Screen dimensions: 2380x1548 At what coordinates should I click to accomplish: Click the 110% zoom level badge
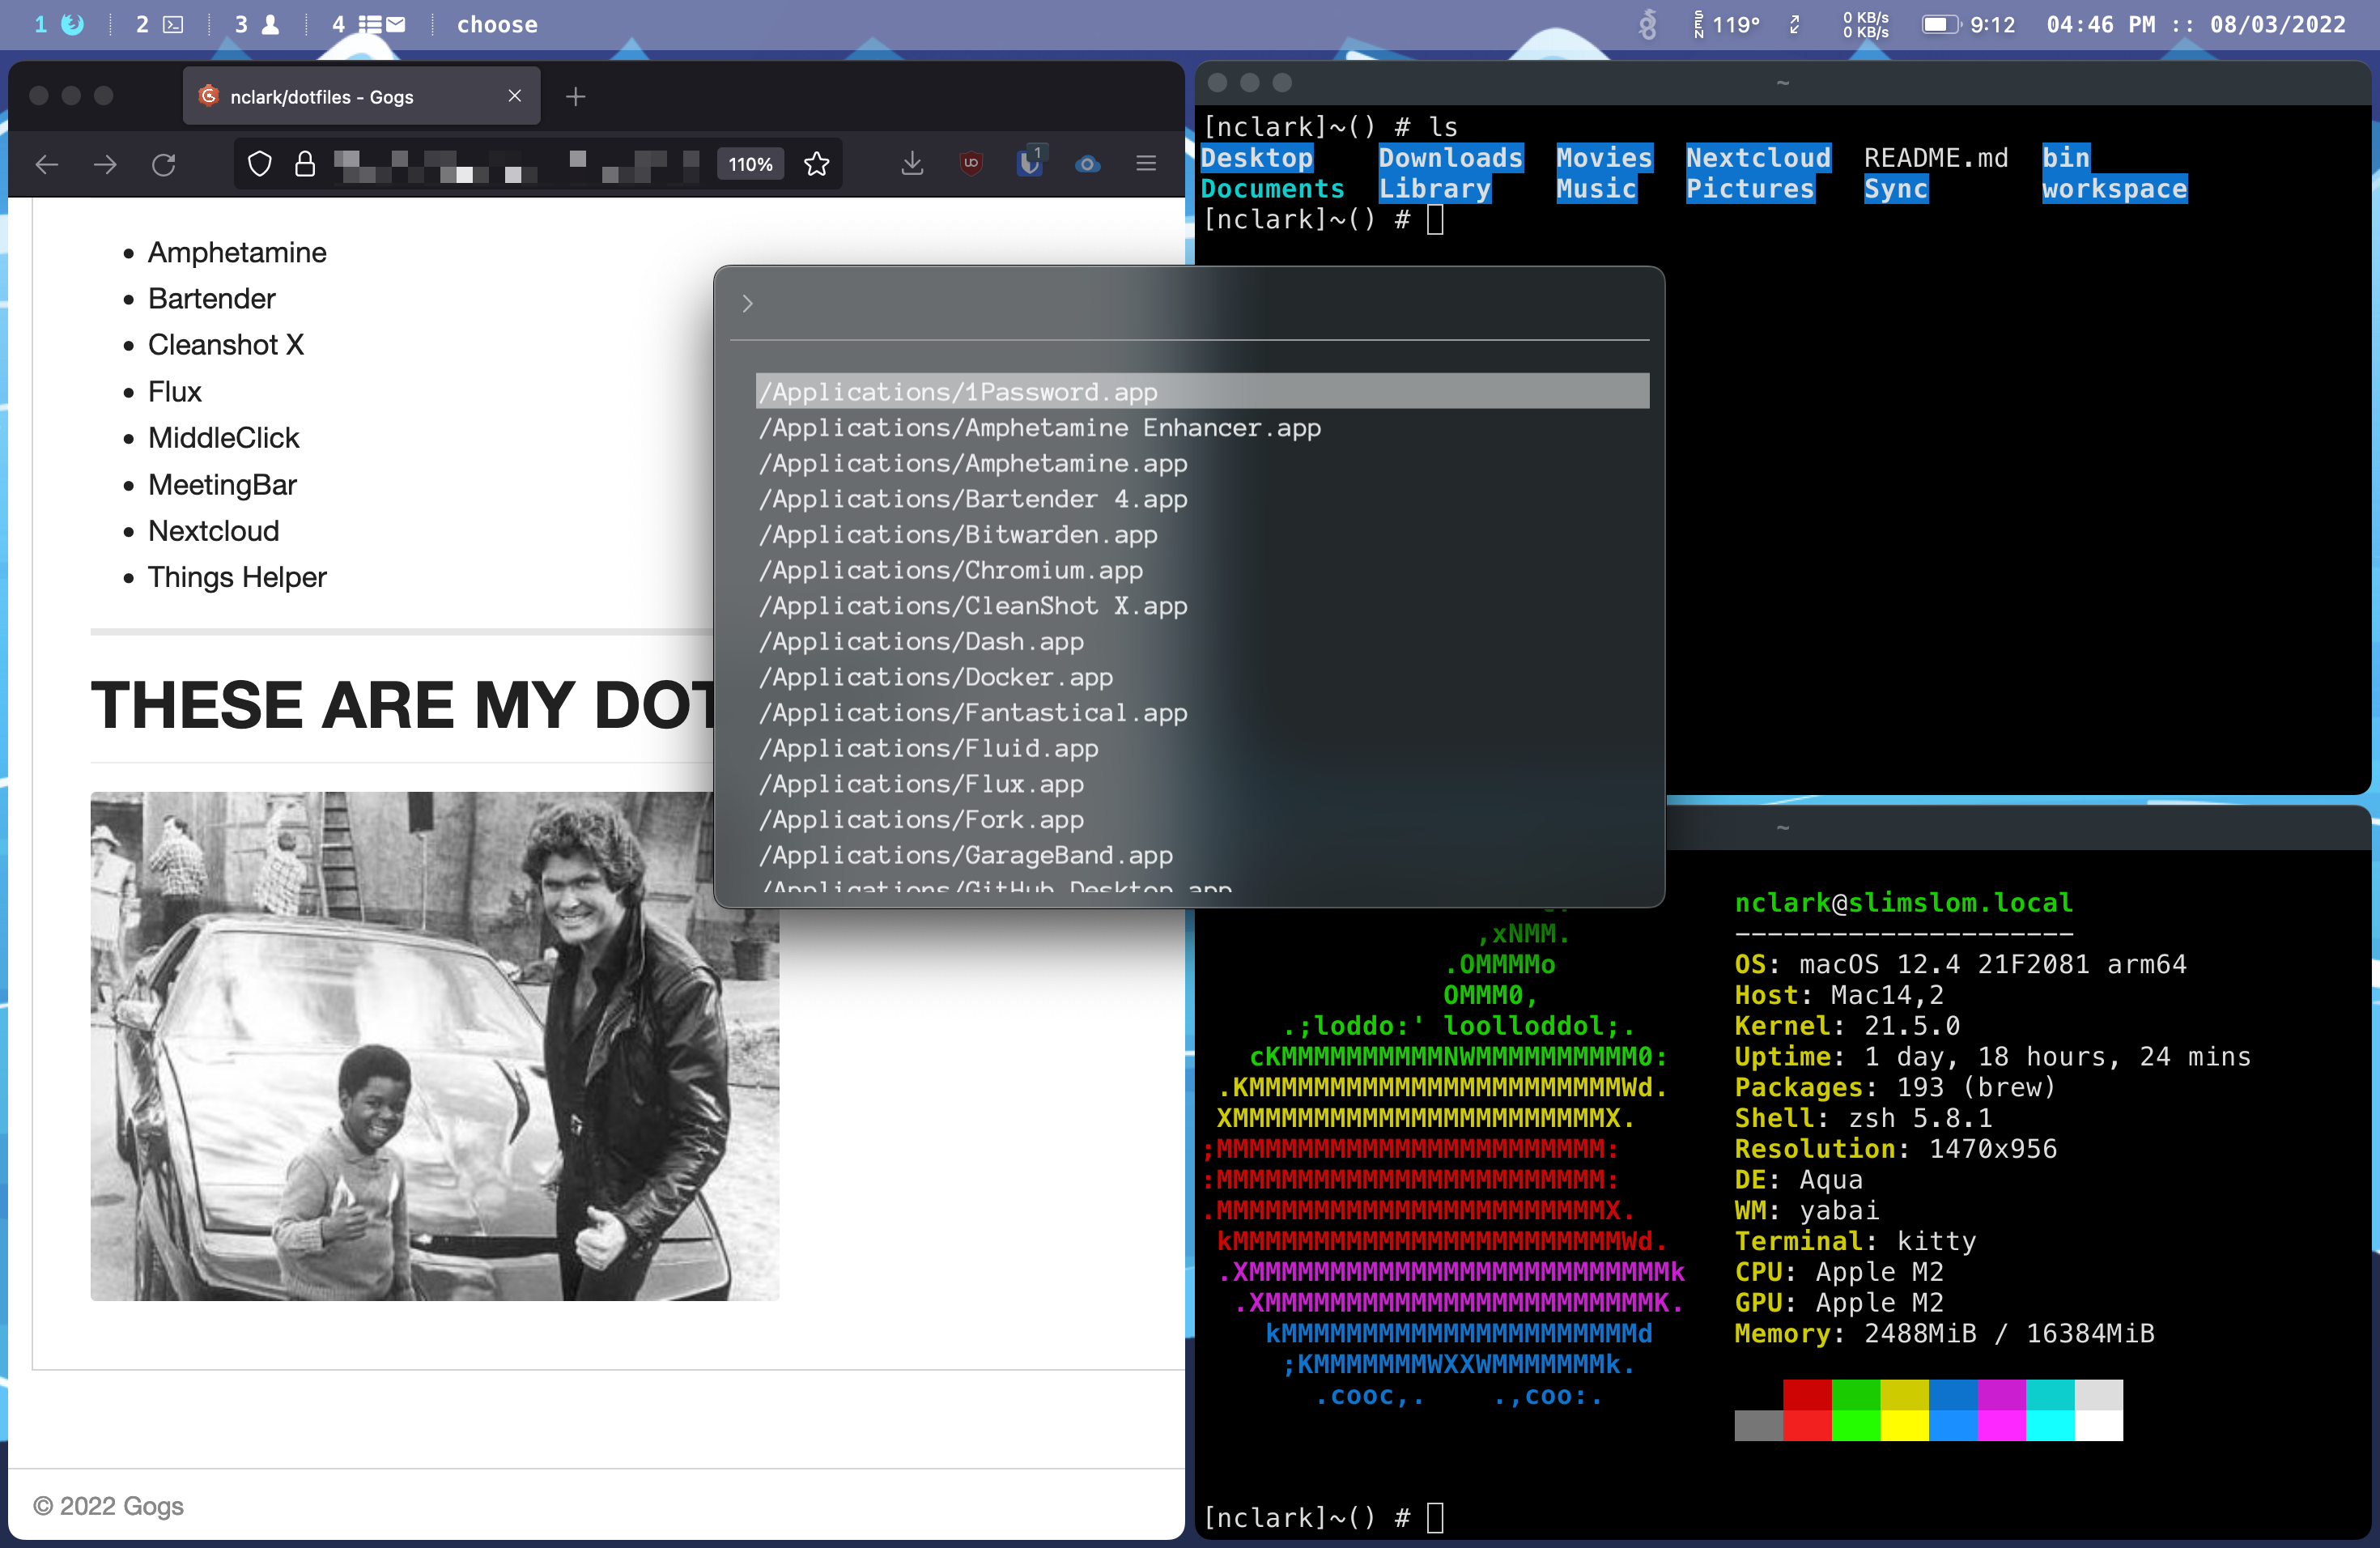[x=750, y=164]
